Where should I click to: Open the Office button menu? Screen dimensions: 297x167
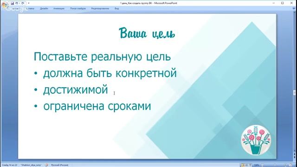[x=5, y=5]
